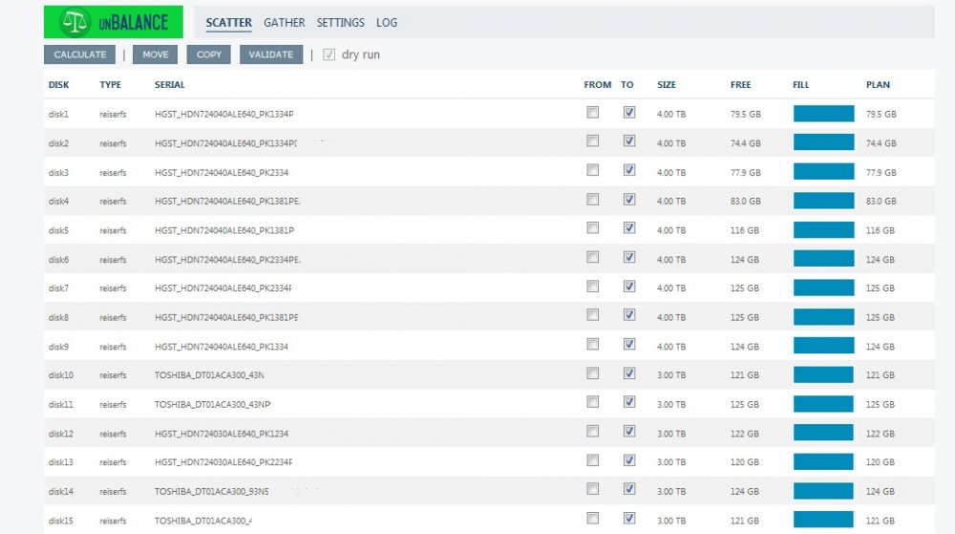Check the FROM box for disk12

coord(593,431)
